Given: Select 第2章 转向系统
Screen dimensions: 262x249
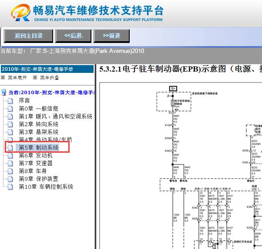Looking at the screenshot, I should coord(38,124).
